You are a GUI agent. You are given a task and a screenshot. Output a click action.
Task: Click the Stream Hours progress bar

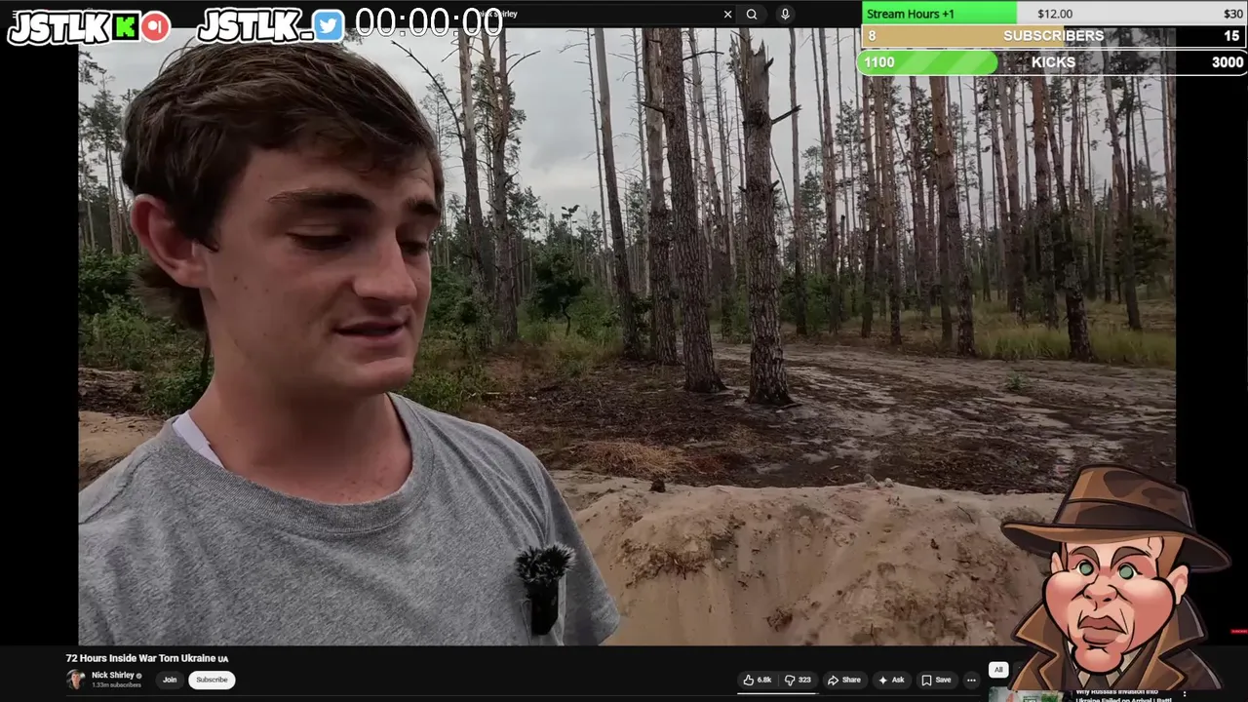click(1053, 14)
